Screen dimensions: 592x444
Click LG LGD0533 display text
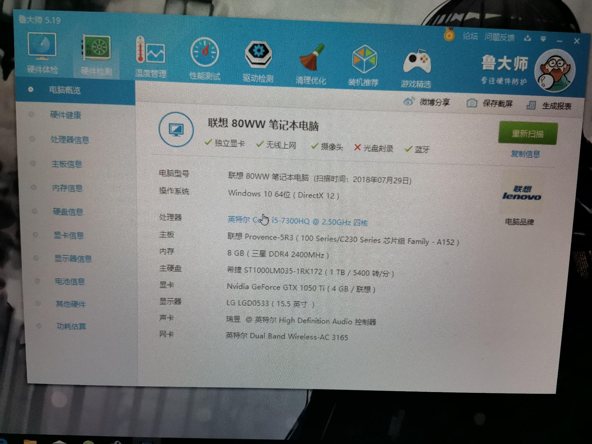coord(271,303)
